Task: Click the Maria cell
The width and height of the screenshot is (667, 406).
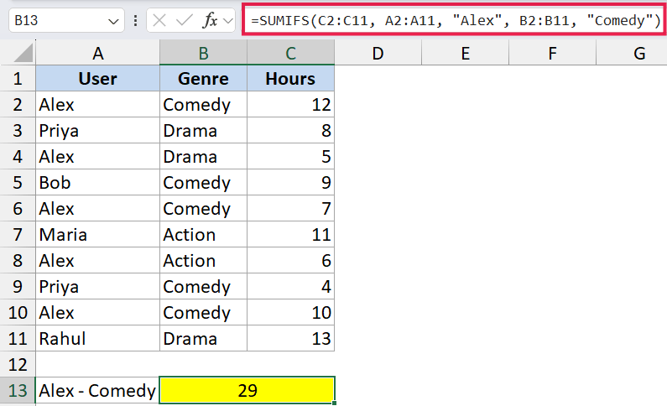Action: (98, 234)
